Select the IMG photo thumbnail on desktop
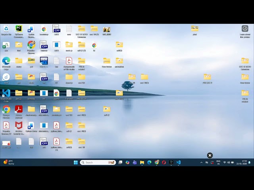The width and height of the screenshot is (254, 190). (107, 30)
